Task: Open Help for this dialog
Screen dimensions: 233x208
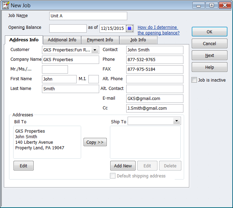Action: click(209, 67)
